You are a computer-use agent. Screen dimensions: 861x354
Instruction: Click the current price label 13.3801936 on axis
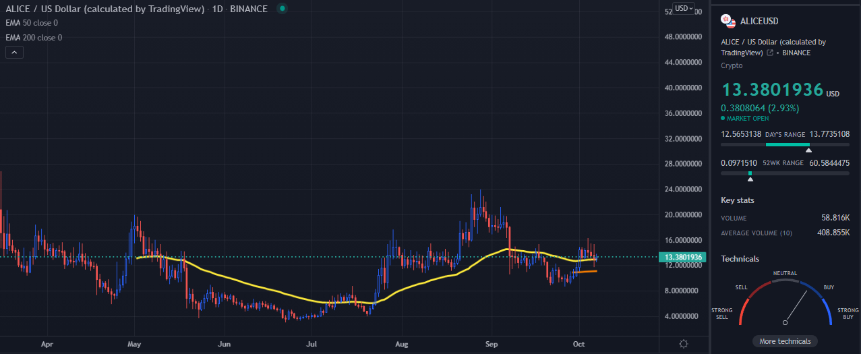pos(684,257)
